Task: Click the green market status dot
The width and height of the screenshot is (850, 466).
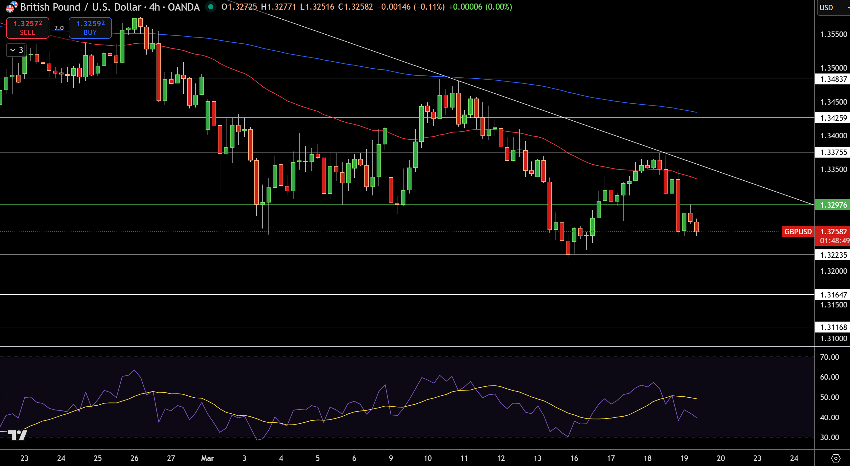Action: 210,7
